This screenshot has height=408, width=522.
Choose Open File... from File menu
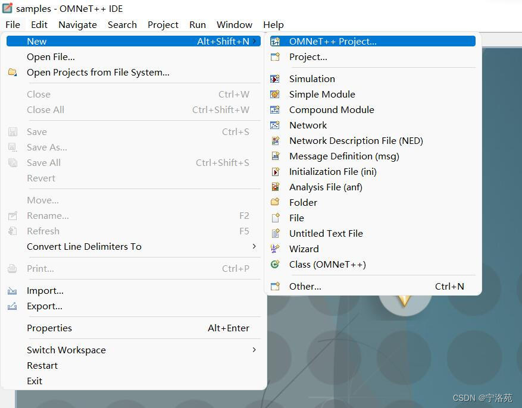[133, 57]
